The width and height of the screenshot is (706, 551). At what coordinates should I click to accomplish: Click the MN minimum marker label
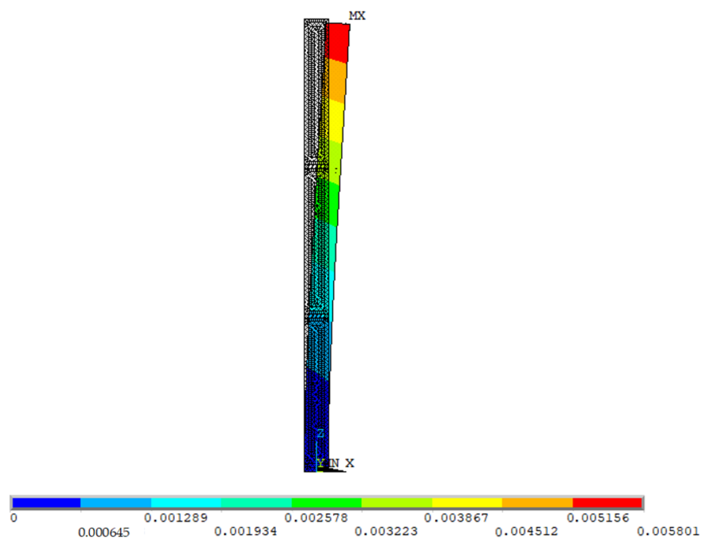click(334, 463)
